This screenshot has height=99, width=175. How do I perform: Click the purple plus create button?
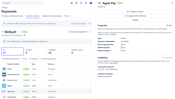pyautogui.click(x=91, y=3)
